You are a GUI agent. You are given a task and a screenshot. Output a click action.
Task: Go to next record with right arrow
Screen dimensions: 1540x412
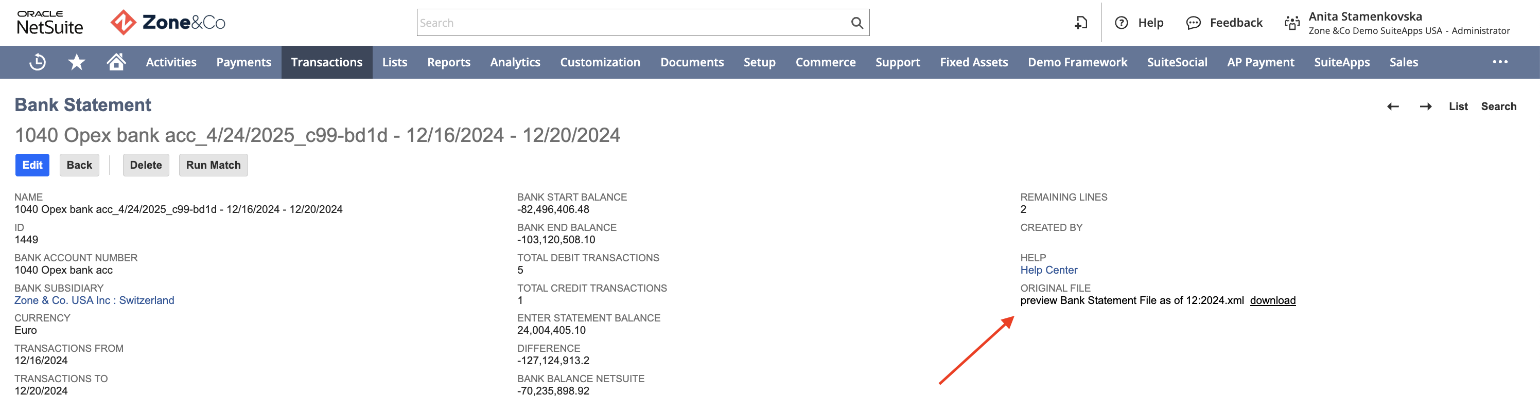tap(1426, 106)
